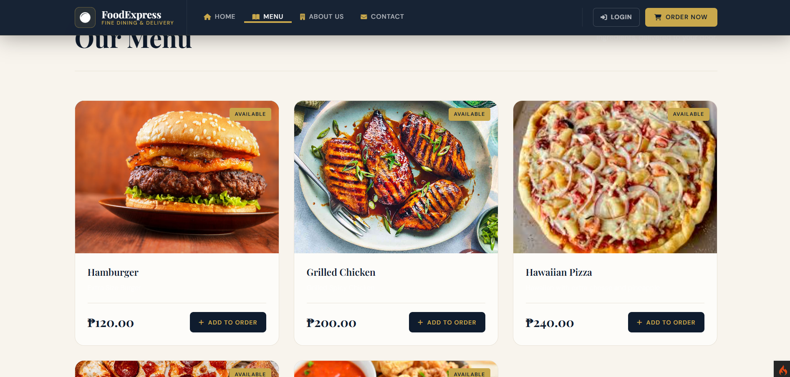Open the About Us page

tap(322, 17)
